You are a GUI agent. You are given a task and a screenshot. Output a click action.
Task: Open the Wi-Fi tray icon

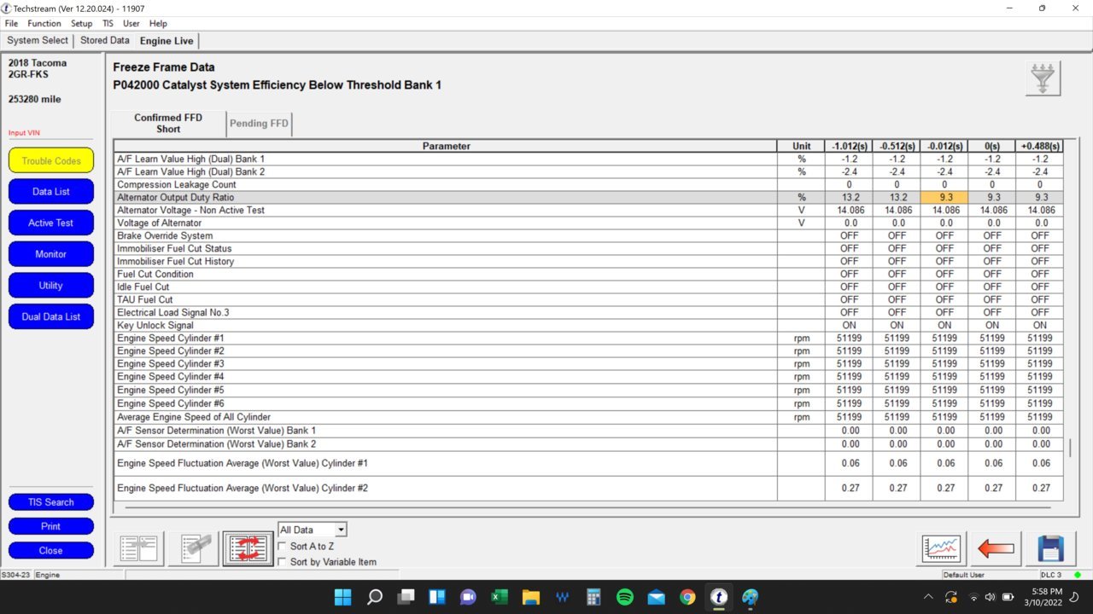973,597
